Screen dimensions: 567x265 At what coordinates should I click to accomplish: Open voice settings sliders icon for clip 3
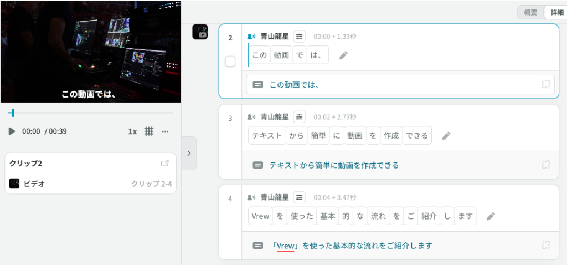click(300, 117)
